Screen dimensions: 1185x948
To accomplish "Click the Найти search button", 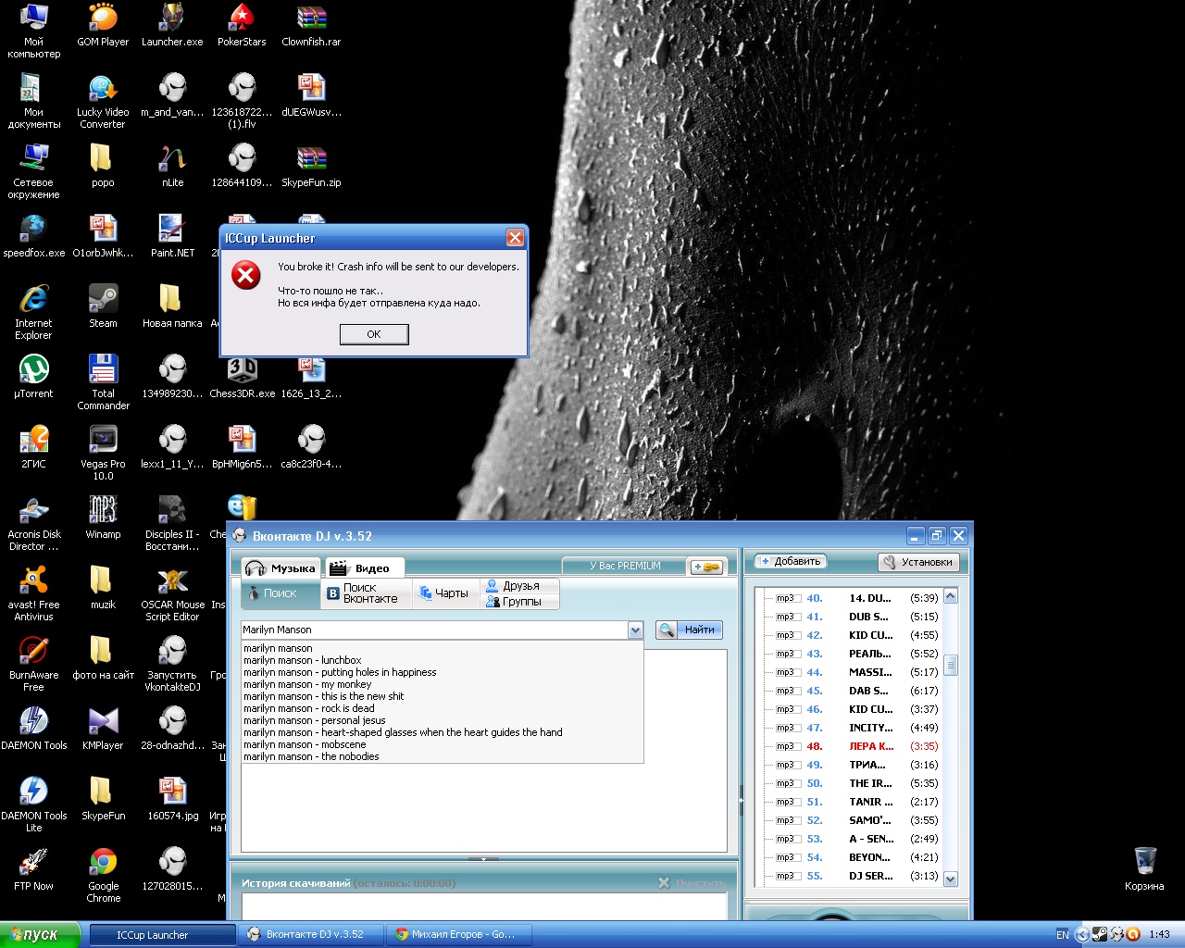I will pos(689,630).
